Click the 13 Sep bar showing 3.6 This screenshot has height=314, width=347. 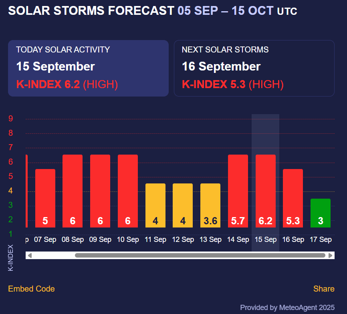[x=210, y=205]
